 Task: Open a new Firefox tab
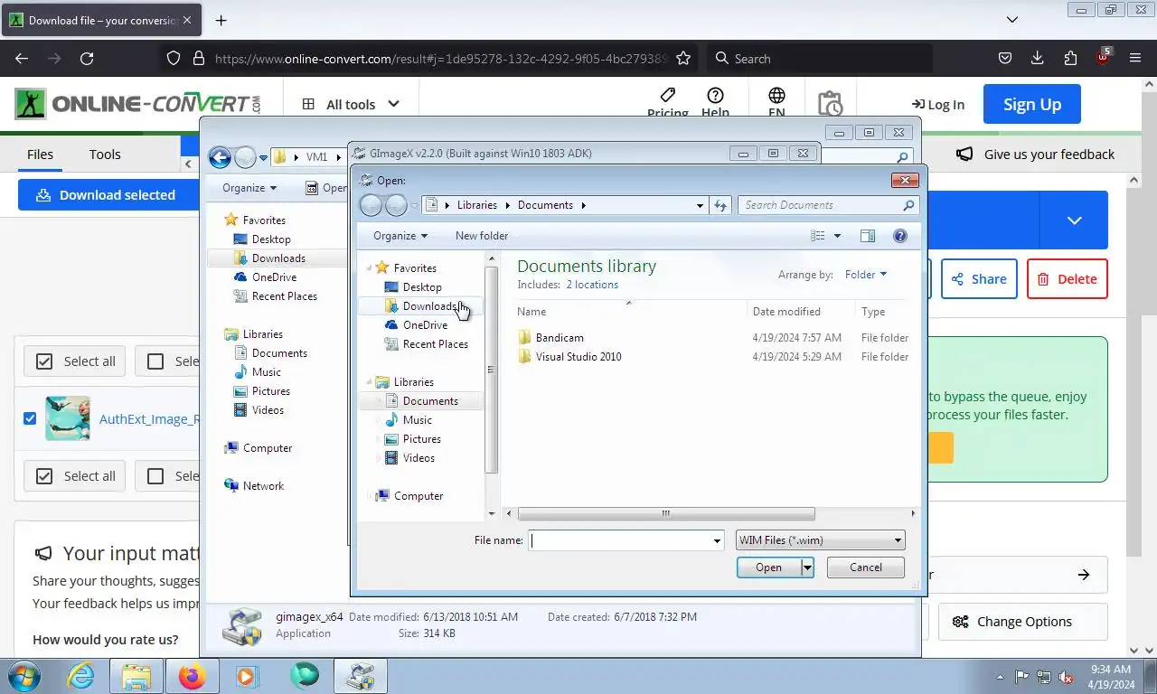pyautogui.click(x=221, y=20)
